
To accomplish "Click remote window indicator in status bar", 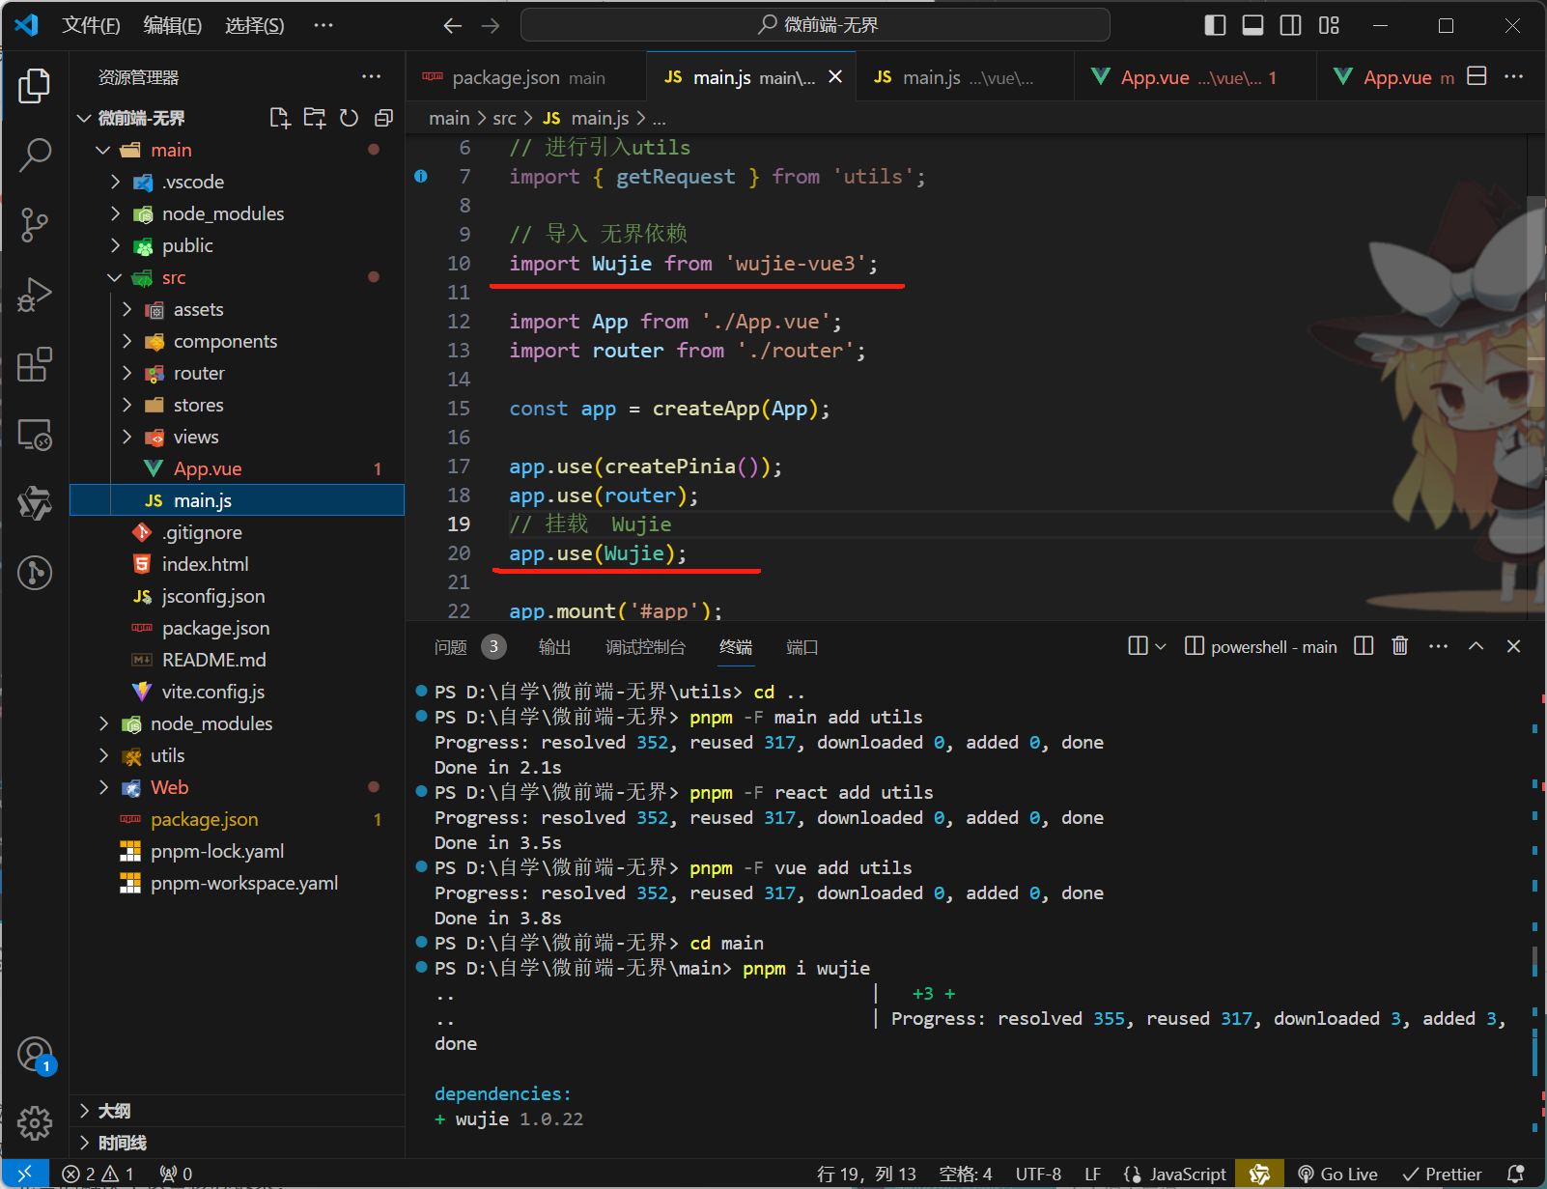I will [x=25, y=1174].
